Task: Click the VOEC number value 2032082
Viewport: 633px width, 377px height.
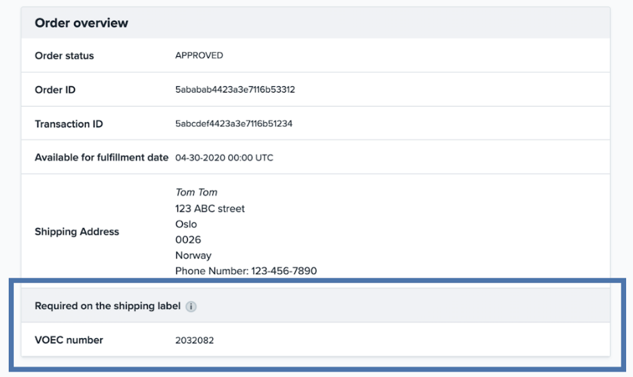Action: click(195, 339)
